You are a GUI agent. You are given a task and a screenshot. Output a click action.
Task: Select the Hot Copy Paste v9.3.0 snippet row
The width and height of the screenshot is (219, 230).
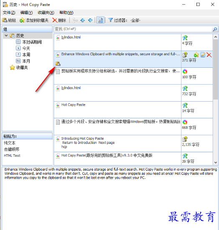point(117,158)
